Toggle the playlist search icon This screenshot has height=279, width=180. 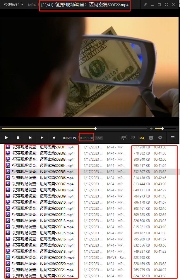pyautogui.click(x=142, y=138)
